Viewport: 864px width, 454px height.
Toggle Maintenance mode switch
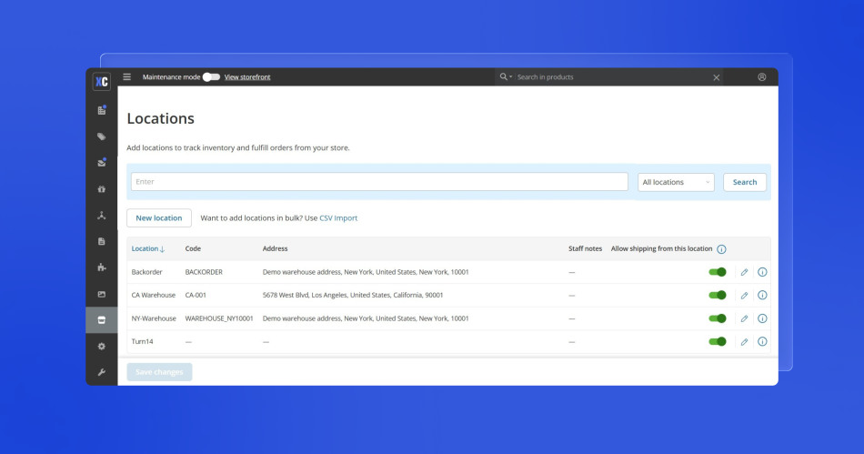(211, 77)
